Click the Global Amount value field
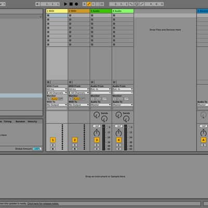 coord(37,149)
